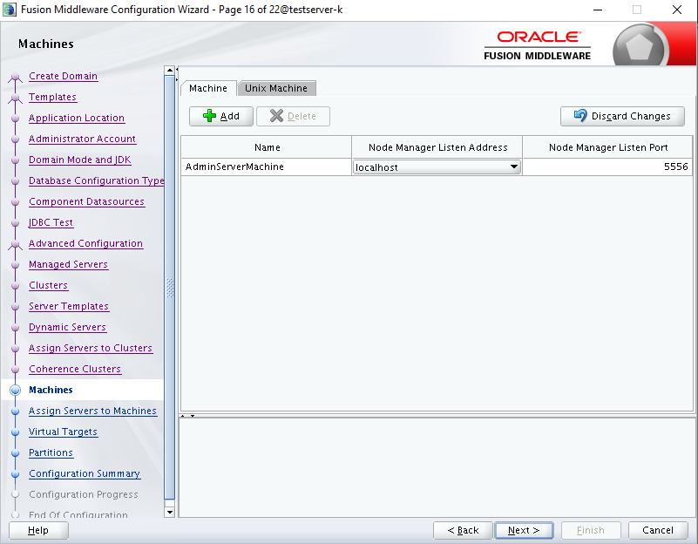Screen dimensions: 698x544
Task: Click the gray X Delete icon
Action: click(276, 116)
